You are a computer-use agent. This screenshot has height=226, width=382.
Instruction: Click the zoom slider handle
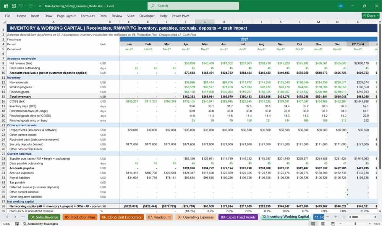[355, 224]
